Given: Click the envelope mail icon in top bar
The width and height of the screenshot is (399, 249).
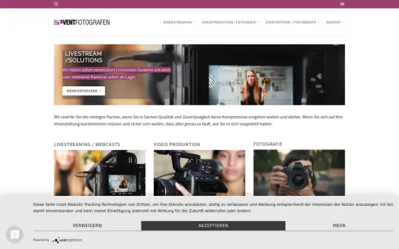Looking at the screenshot, I should pyautogui.click(x=342, y=4).
